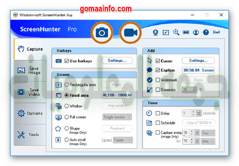Click the keyboard hotkeys icon
239x166 pixels.
(59, 61)
